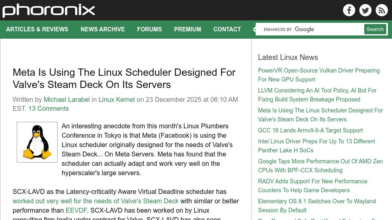Click the article headline title
The width and height of the screenshot is (392, 220).
tap(124, 78)
